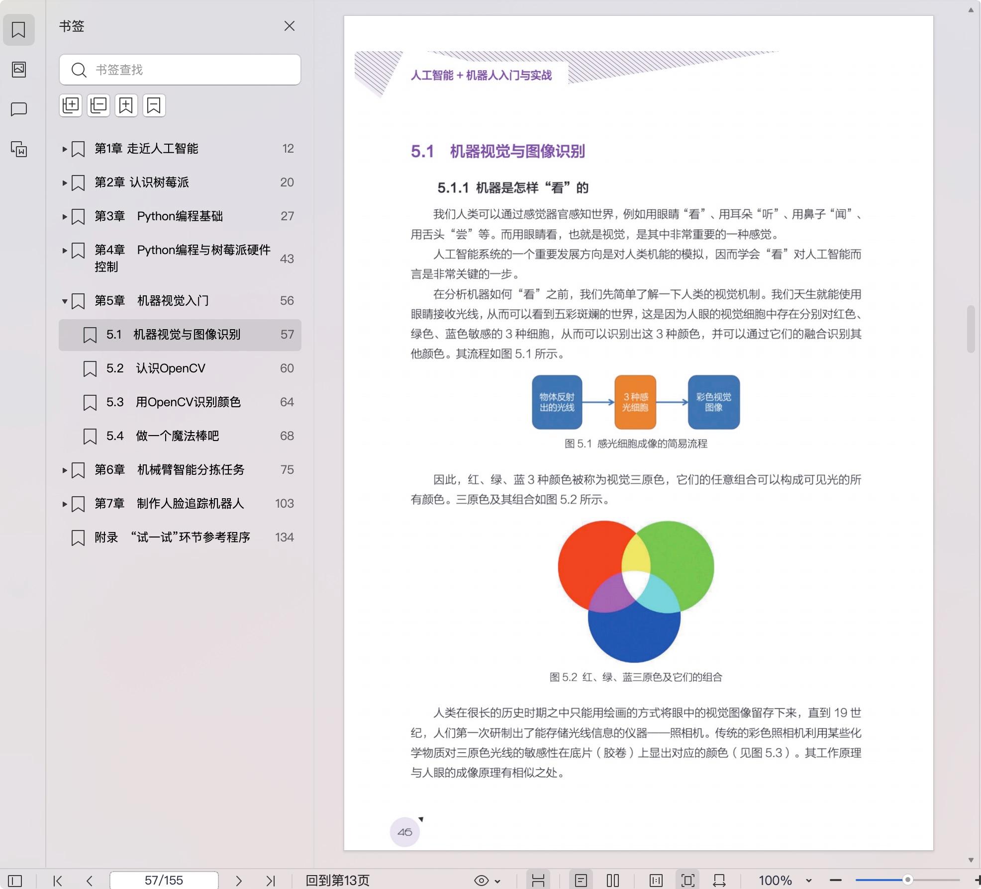The image size is (981, 889).
Task: Switch to single page view
Action: tap(581, 881)
